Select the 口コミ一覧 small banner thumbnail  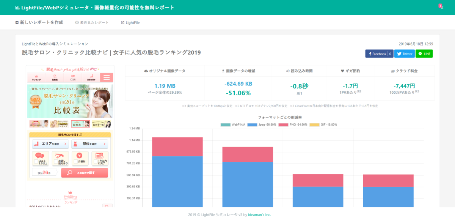101,124
